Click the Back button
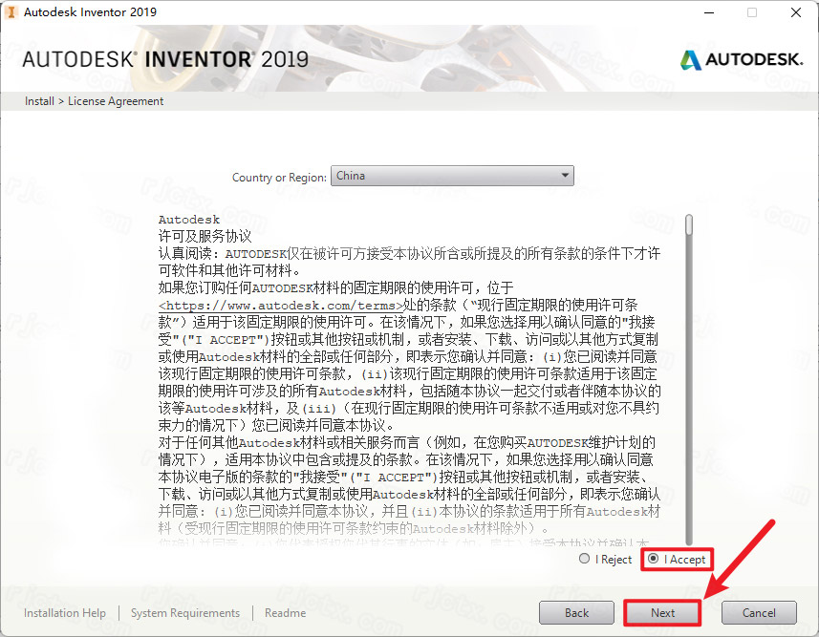The width and height of the screenshot is (819, 637). tap(576, 613)
